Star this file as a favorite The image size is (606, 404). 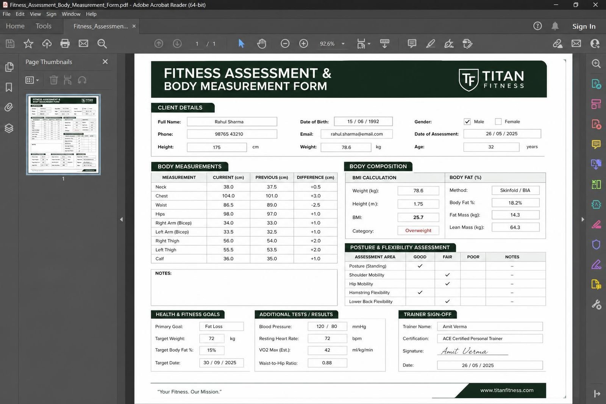28,44
